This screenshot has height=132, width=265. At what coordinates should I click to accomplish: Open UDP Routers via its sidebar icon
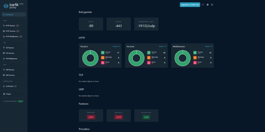[x=4, y=70]
